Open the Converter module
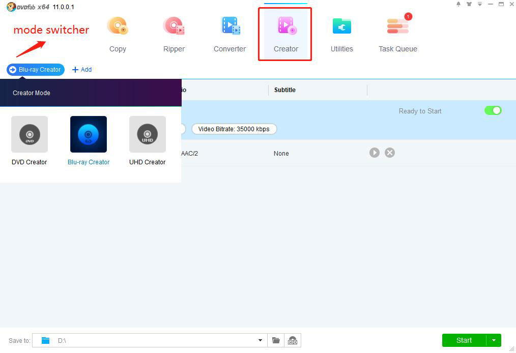Image resolution: width=516 pixels, height=353 pixels. pos(230,35)
